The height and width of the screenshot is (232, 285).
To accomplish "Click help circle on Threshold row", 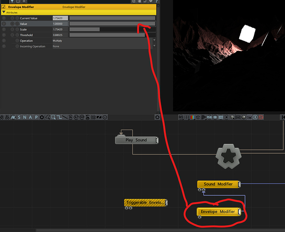I will tap(4, 35).
